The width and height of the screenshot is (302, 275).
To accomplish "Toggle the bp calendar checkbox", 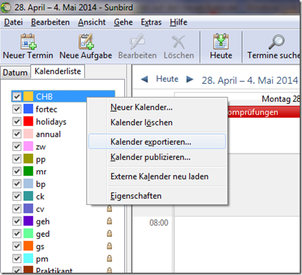I will pos(17,184).
